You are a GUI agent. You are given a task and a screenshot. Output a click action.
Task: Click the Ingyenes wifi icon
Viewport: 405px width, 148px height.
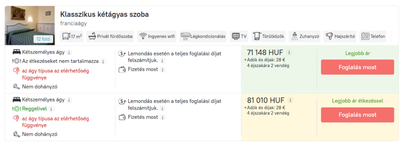click(x=143, y=36)
